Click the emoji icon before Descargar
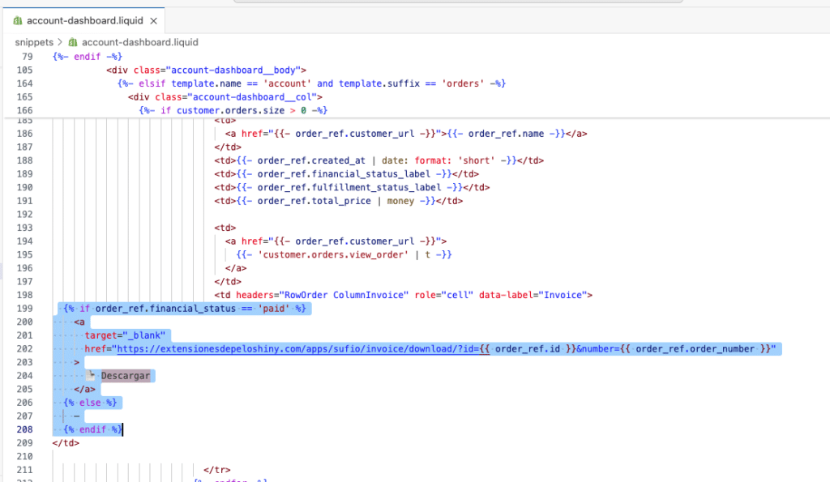This screenshot has height=482, width=830. pyautogui.click(x=92, y=376)
